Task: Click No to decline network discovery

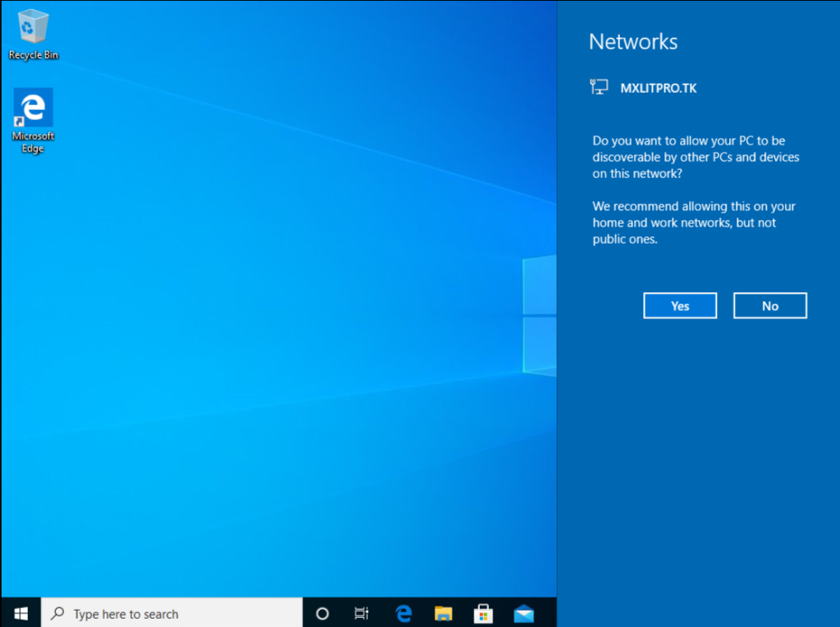Action: 769,305
